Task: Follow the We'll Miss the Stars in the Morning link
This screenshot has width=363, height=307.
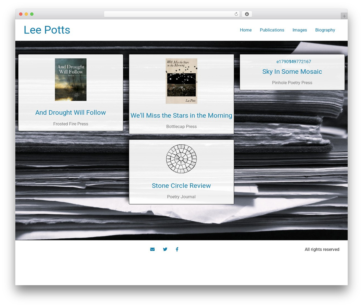Action: pyautogui.click(x=181, y=116)
